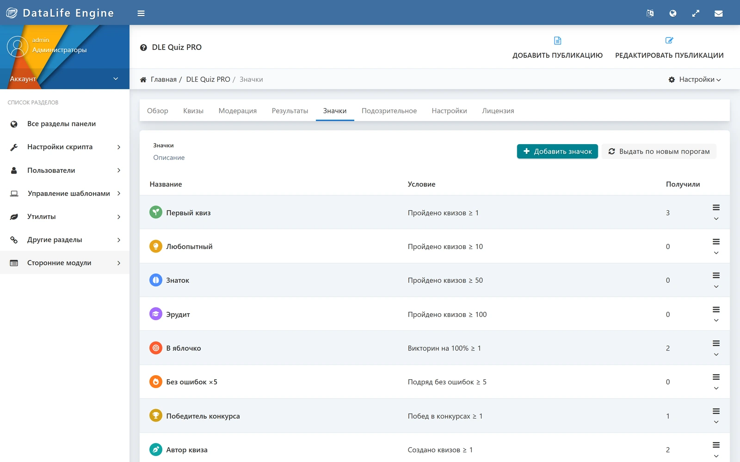Expand Настройки скрипта sidebar section

tap(65, 147)
